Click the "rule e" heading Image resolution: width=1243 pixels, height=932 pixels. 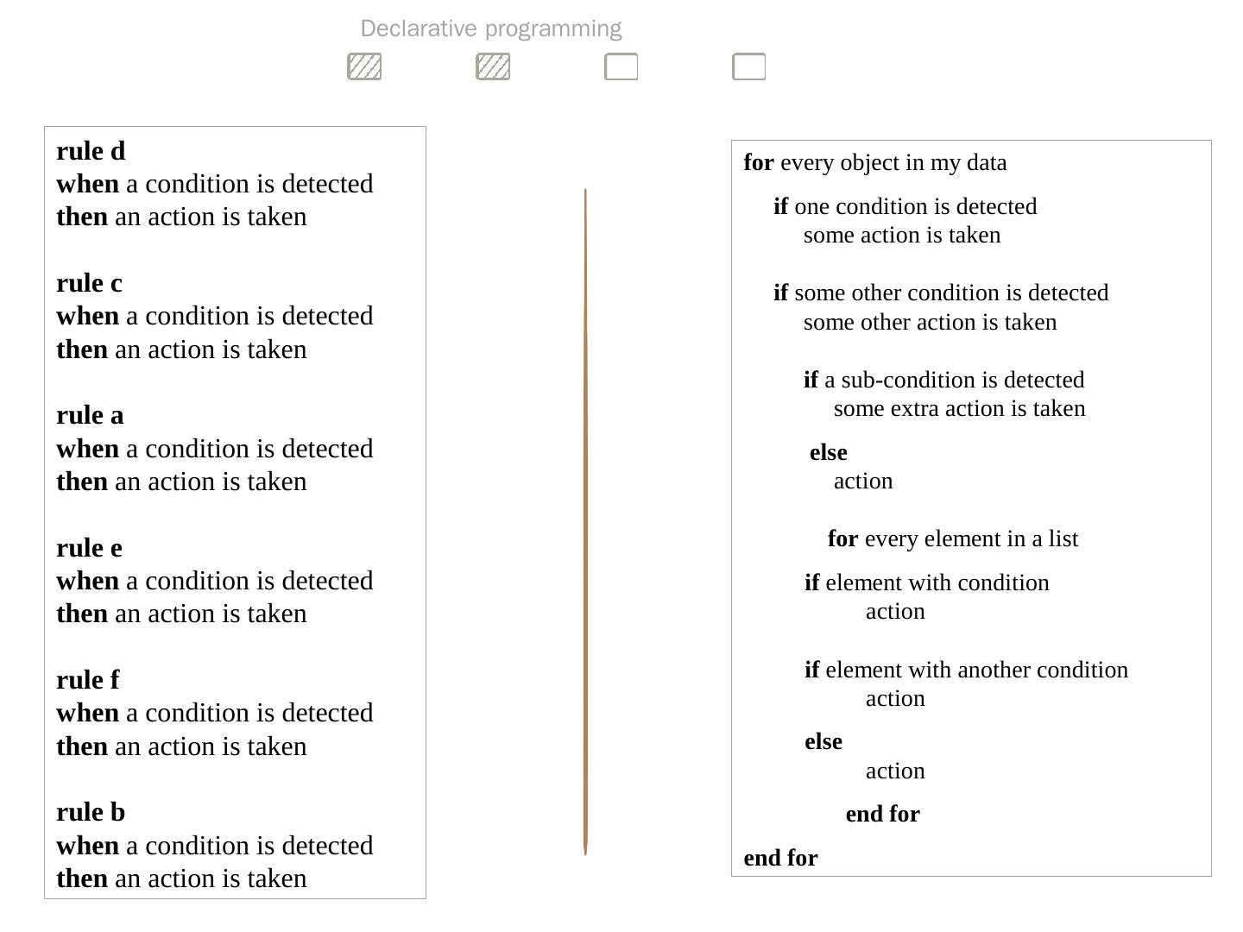(x=89, y=548)
